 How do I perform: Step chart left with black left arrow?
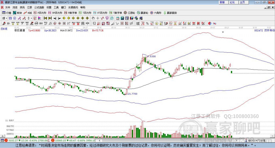pyautogui.click(x=55, y=18)
